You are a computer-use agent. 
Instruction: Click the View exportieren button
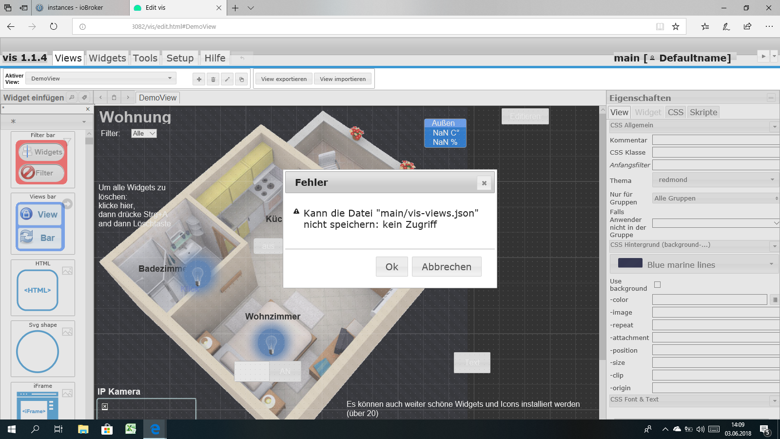click(284, 79)
